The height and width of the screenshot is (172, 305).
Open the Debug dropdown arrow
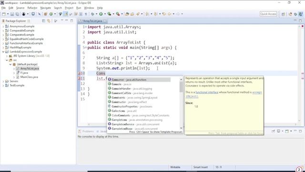pos(96,14)
